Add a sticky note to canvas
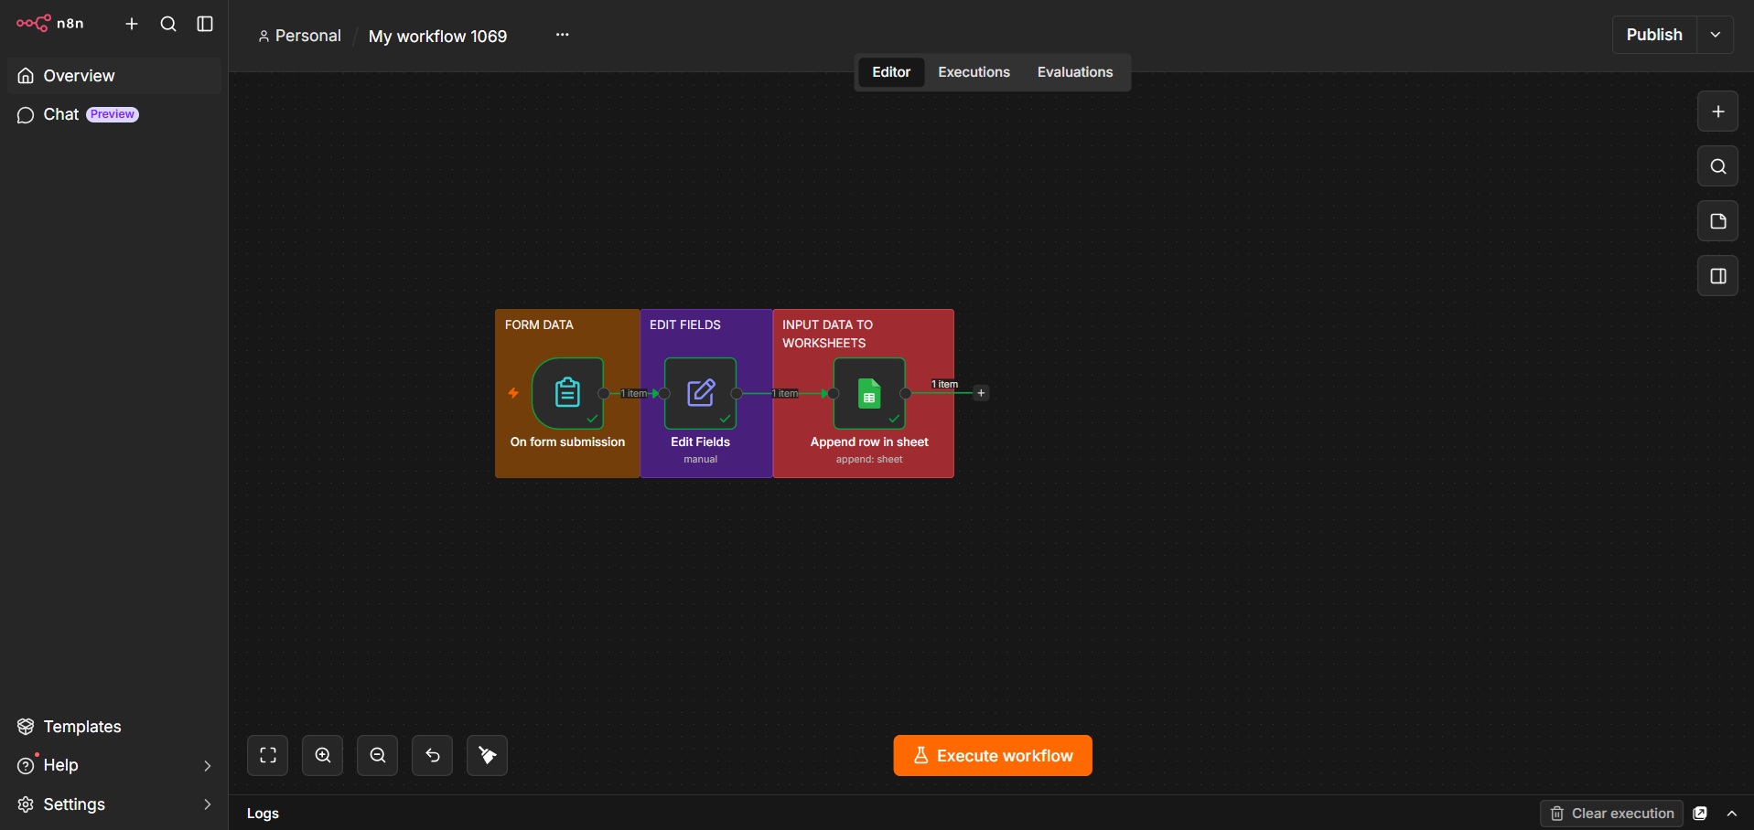This screenshot has width=1754, height=830. click(1718, 221)
